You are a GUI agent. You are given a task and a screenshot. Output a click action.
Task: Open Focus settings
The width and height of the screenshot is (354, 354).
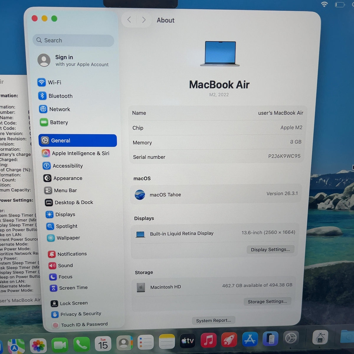coord(61,277)
